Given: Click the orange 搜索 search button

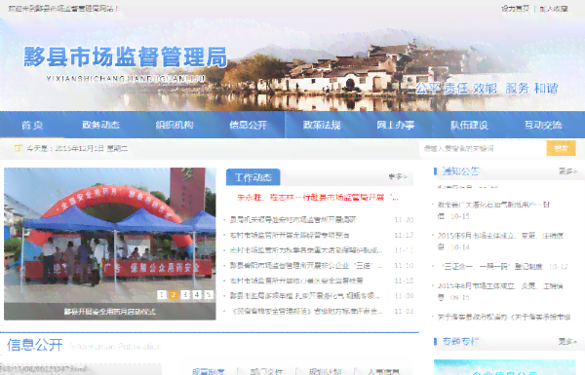Looking at the screenshot, I should click(561, 148).
